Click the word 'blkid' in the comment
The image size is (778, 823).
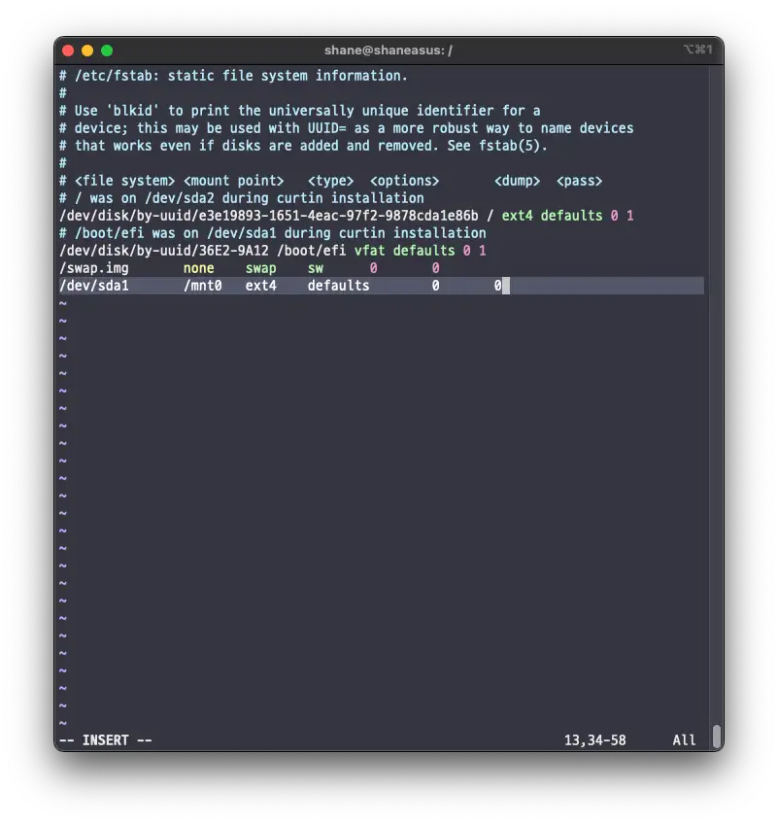click(132, 111)
